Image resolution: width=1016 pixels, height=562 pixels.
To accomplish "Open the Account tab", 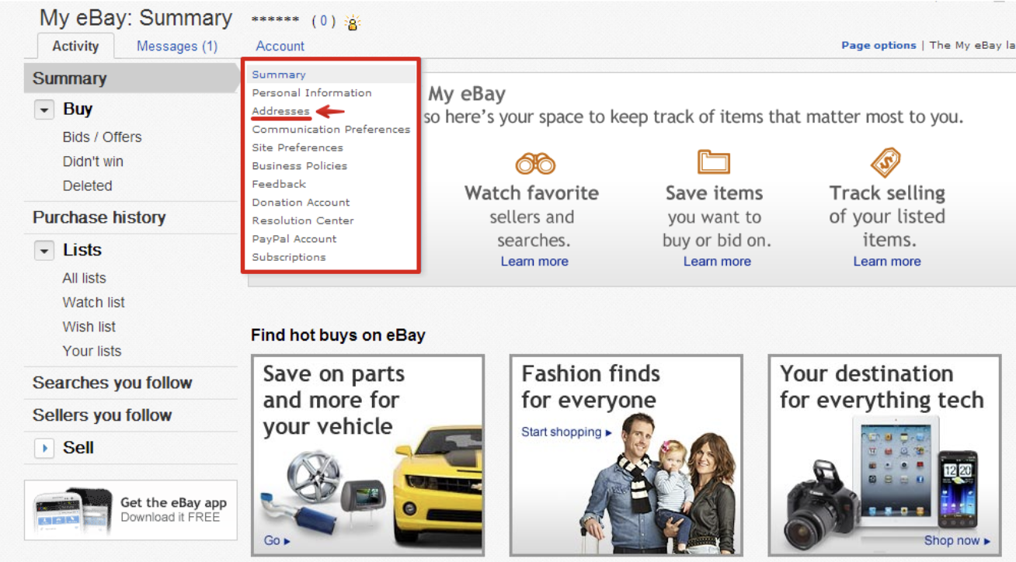I will 280,46.
